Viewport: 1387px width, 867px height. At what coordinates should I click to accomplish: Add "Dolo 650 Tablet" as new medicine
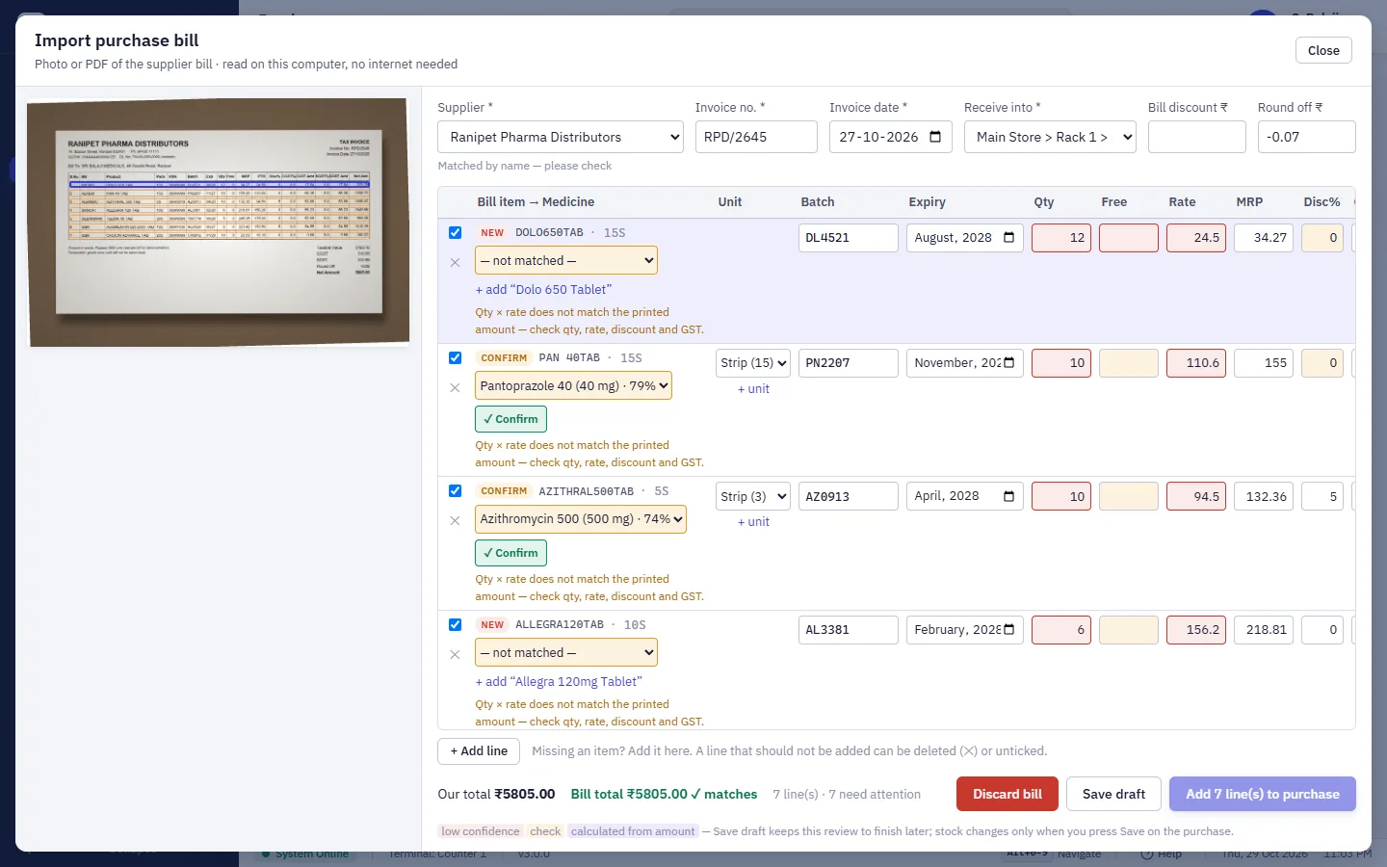coord(543,290)
